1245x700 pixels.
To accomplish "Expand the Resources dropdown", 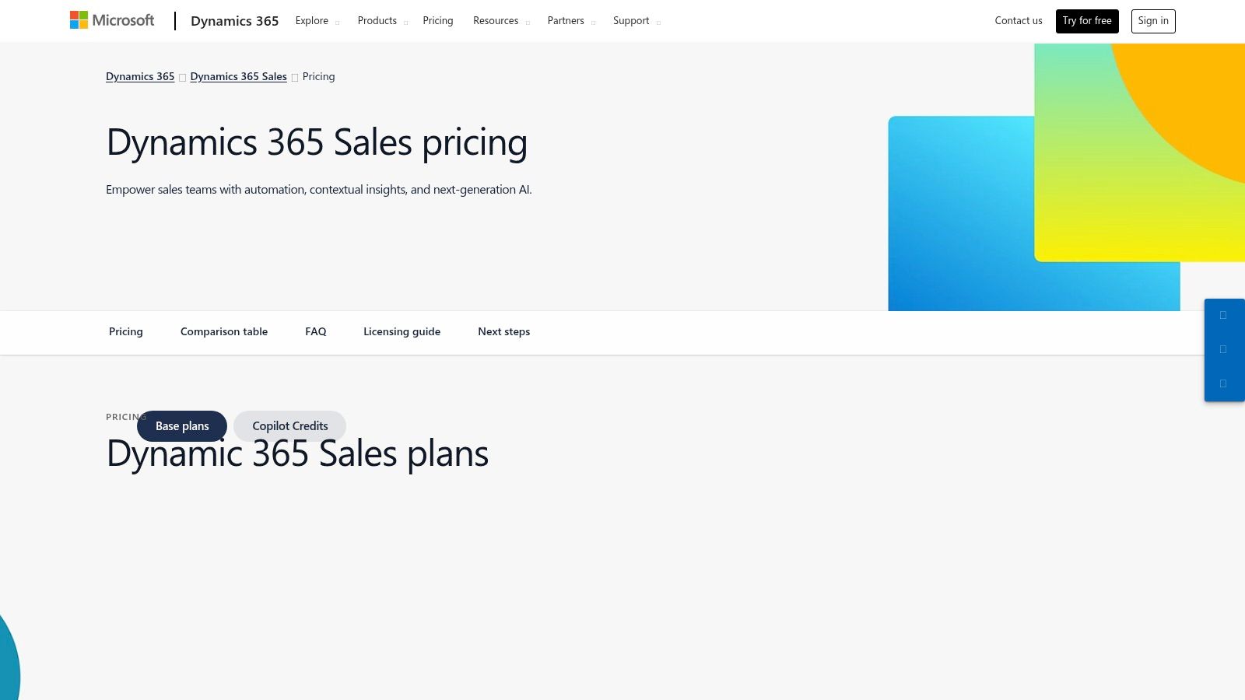I will (x=496, y=20).
